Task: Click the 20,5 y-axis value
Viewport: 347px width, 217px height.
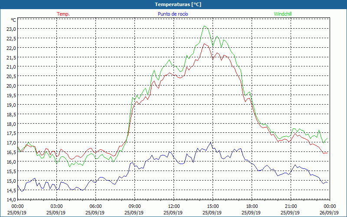Action: pos(12,76)
